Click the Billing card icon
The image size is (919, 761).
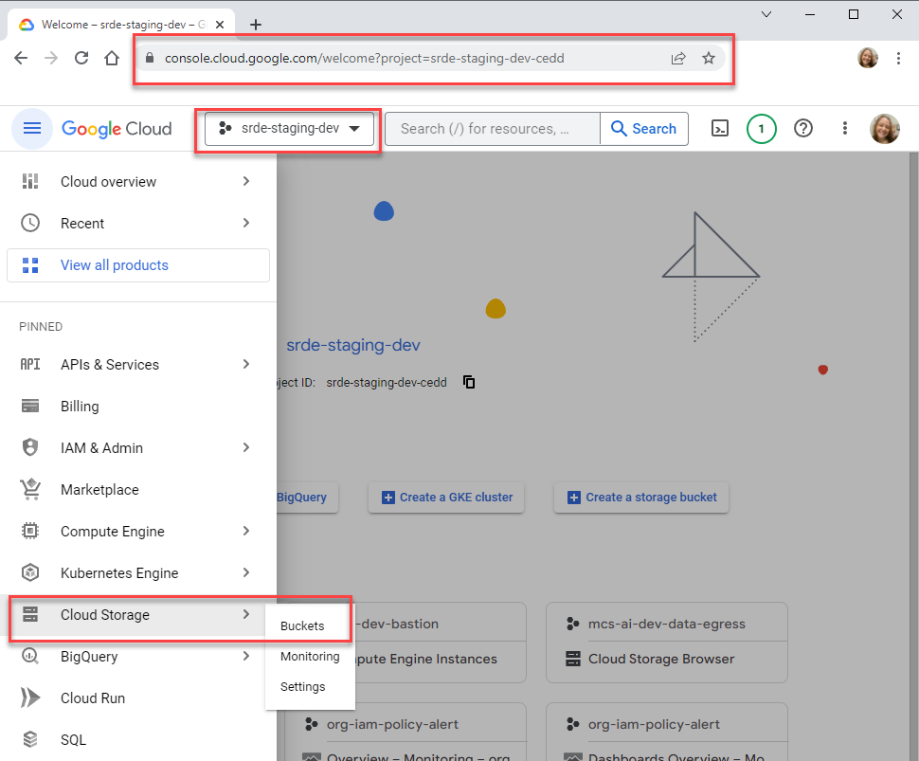[30, 407]
